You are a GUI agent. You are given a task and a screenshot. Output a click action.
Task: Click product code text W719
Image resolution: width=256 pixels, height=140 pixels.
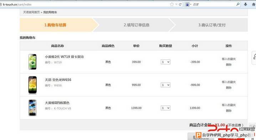(58, 62)
